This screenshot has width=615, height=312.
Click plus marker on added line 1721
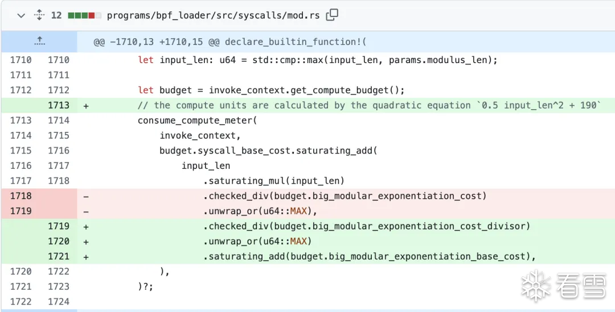[86, 257]
